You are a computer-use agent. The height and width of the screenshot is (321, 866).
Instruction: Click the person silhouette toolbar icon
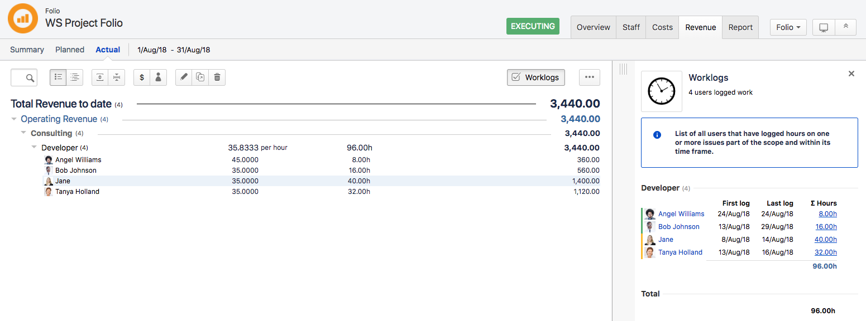(x=158, y=77)
